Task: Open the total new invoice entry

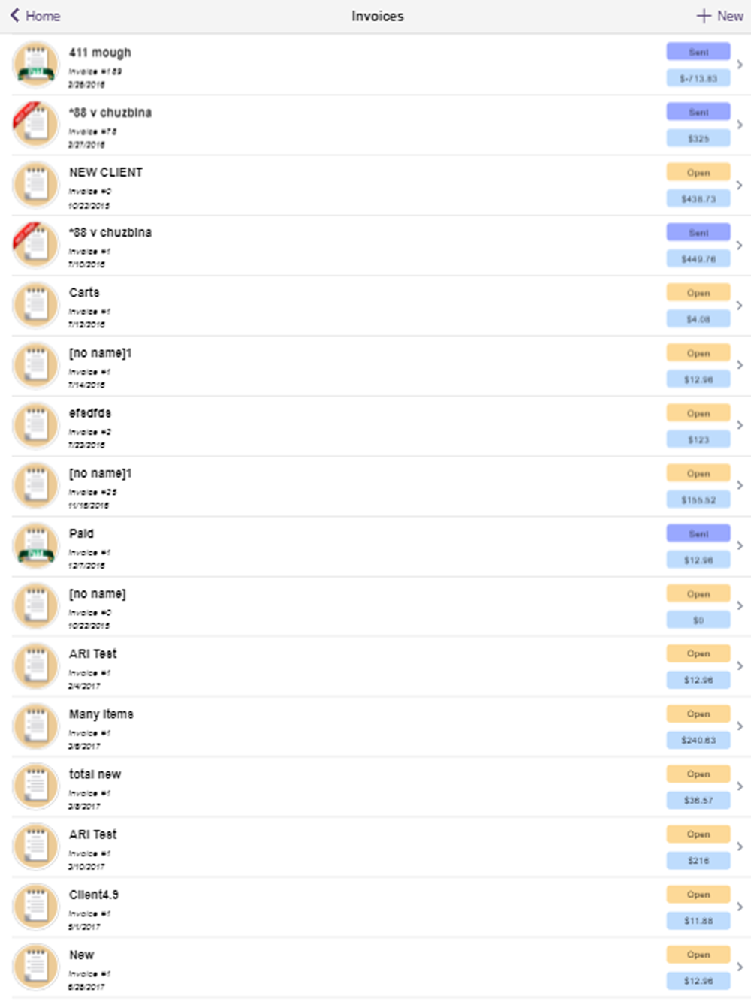Action: (x=375, y=786)
